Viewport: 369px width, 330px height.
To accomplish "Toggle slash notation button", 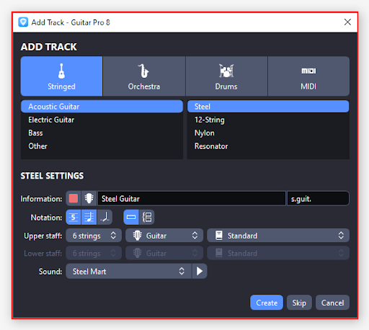I will click(x=105, y=218).
